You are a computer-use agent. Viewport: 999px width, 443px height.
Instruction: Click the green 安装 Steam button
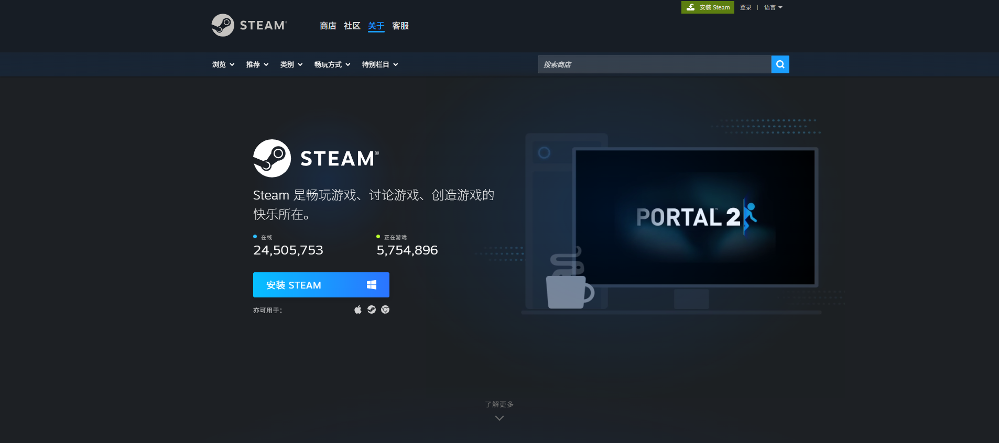[708, 7]
